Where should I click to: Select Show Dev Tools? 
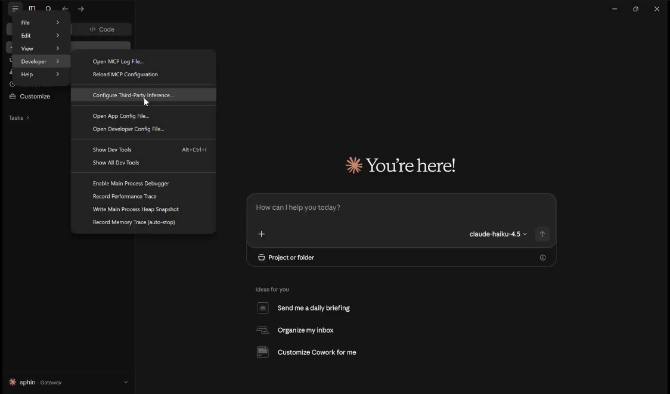point(144,150)
